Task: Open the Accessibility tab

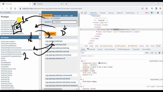Action: 146,49
